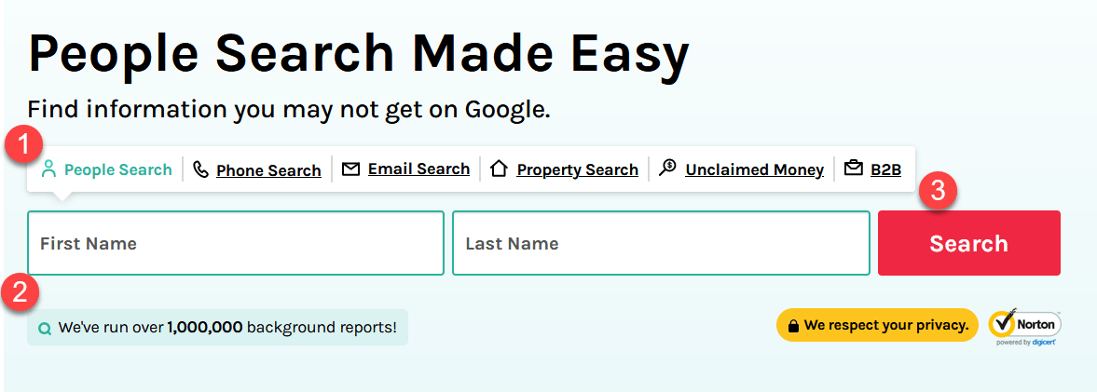Click the 1,000,000 background reports banner

coord(217,327)
